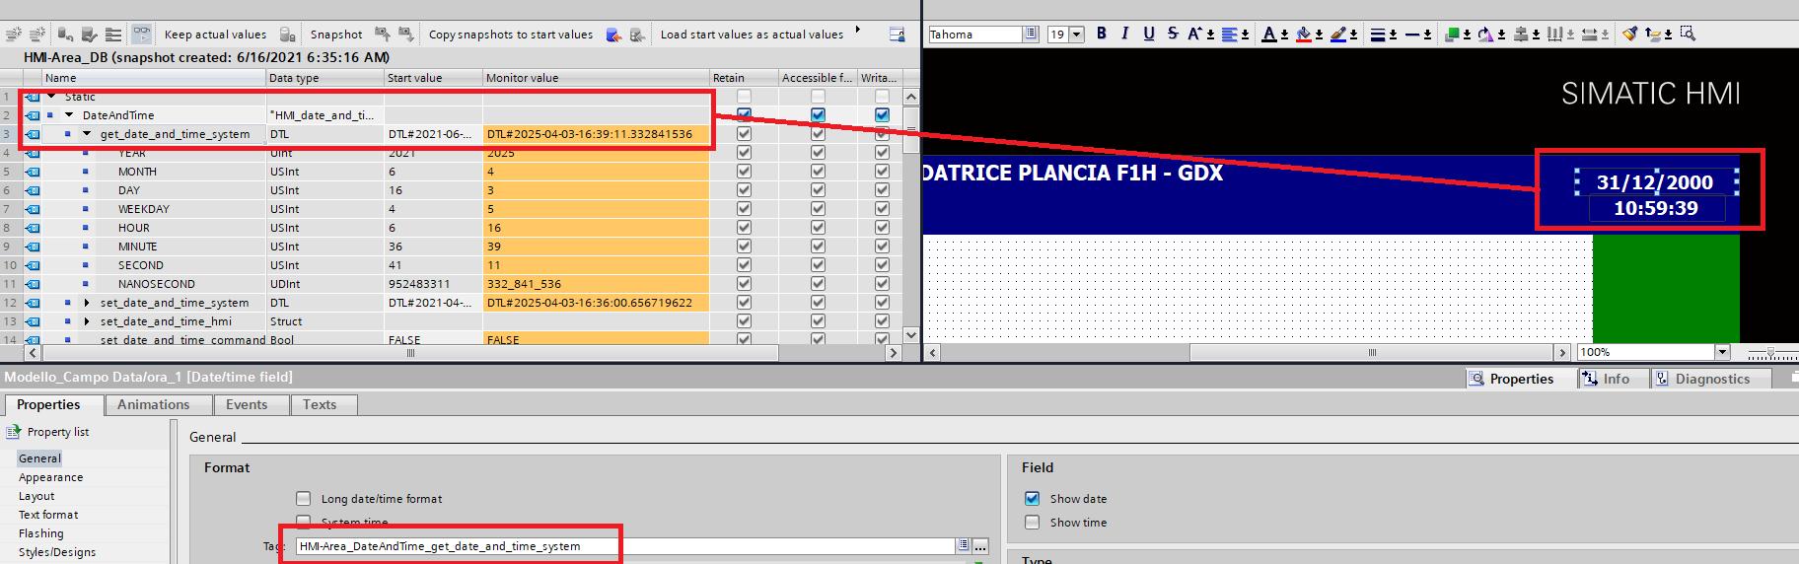Uncheck the Show date checkbox
The height and width of the screenshot is (564, 1799).
pyautogui.click(x=1032, y=499)
